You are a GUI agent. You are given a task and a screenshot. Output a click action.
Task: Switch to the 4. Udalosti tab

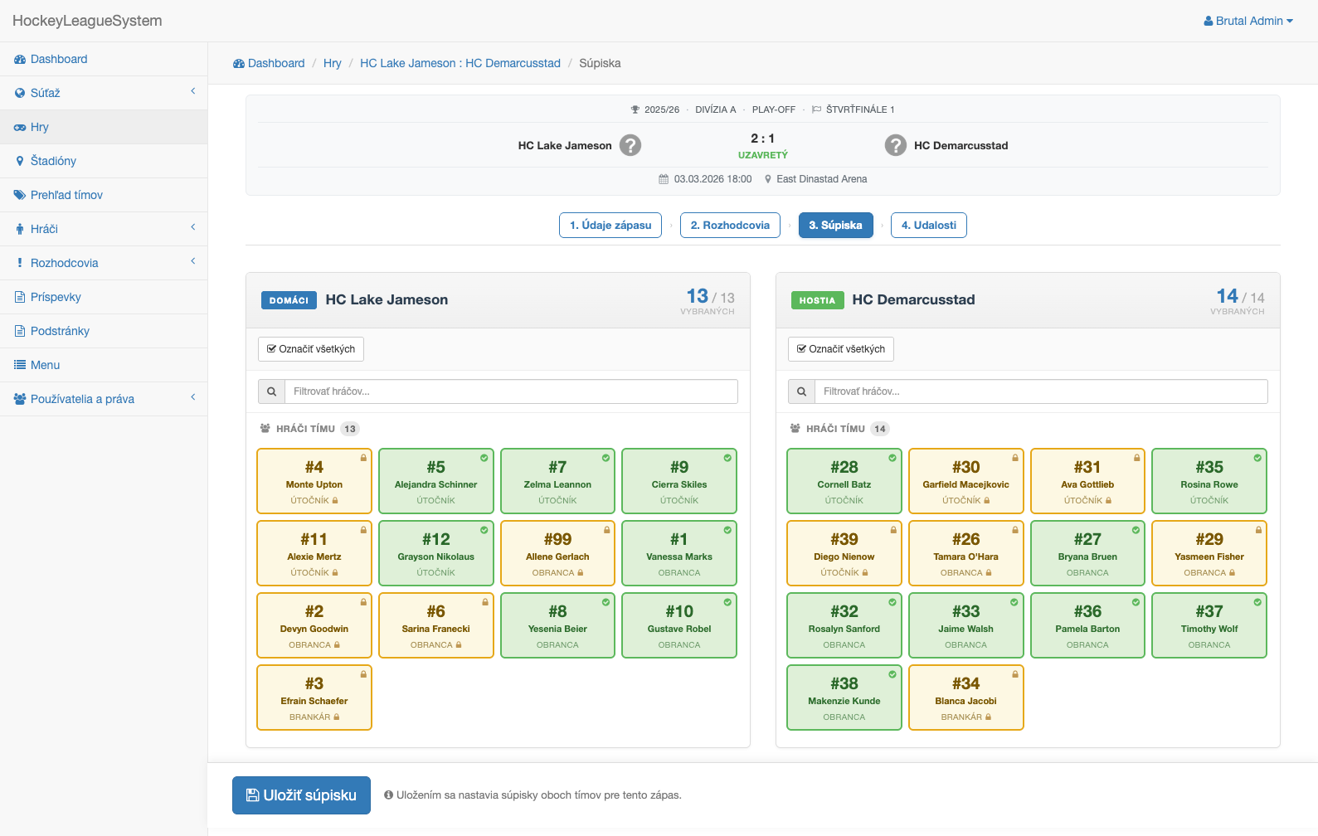tap(928, 226)
